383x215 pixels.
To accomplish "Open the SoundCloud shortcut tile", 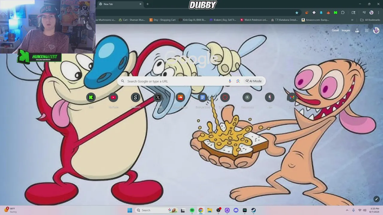I will tap(180, 97).
